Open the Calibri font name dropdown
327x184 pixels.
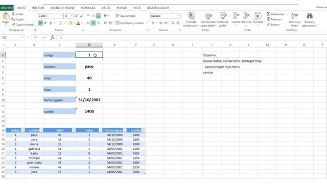point(62,16)
